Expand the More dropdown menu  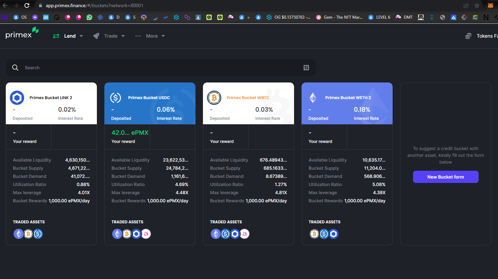(150, 36)
